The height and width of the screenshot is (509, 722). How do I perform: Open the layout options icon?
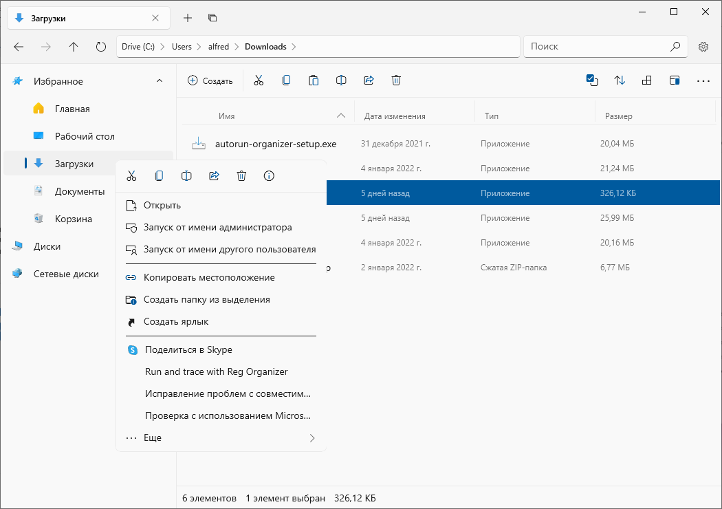(x=647, y=80)
